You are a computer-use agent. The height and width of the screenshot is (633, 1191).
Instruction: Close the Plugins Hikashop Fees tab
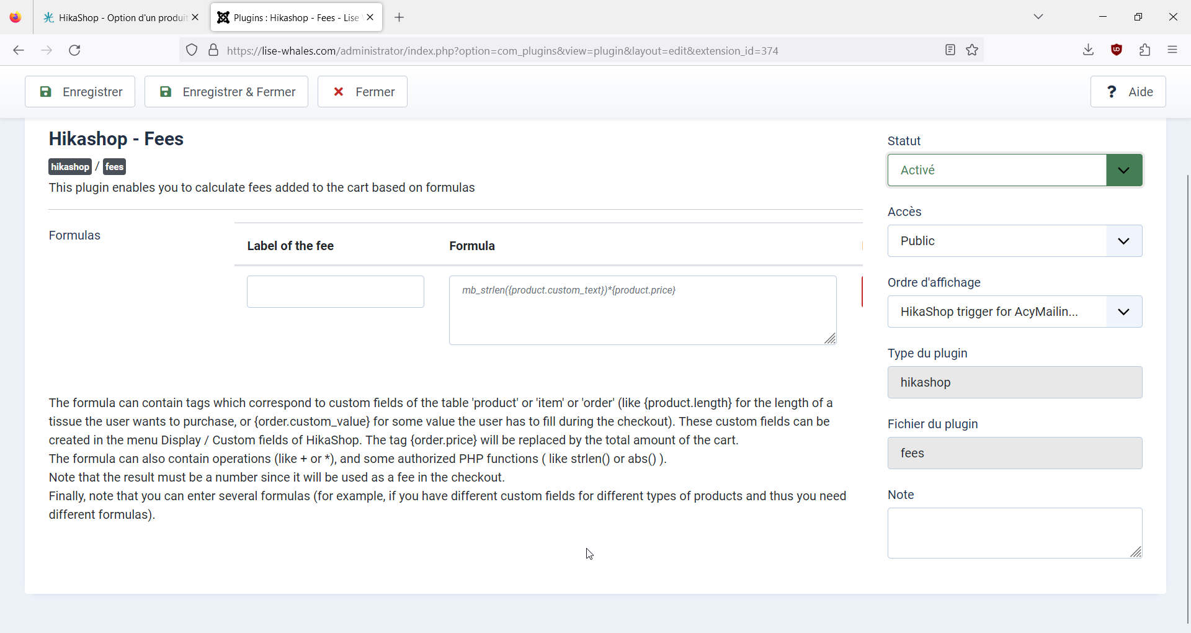coord(370,17)
